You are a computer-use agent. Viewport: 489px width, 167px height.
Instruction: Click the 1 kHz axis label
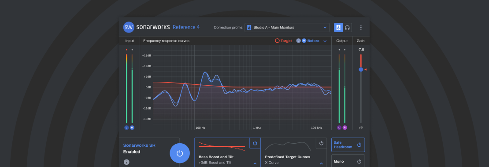click(x=257, y=128)
